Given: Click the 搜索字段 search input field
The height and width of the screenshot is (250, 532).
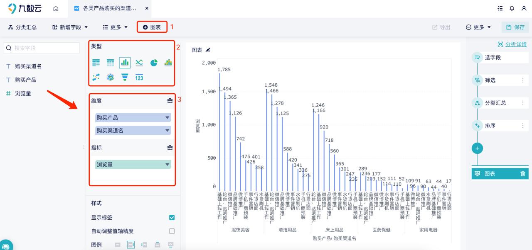Looking at the screenshot, I should point(42,48).
